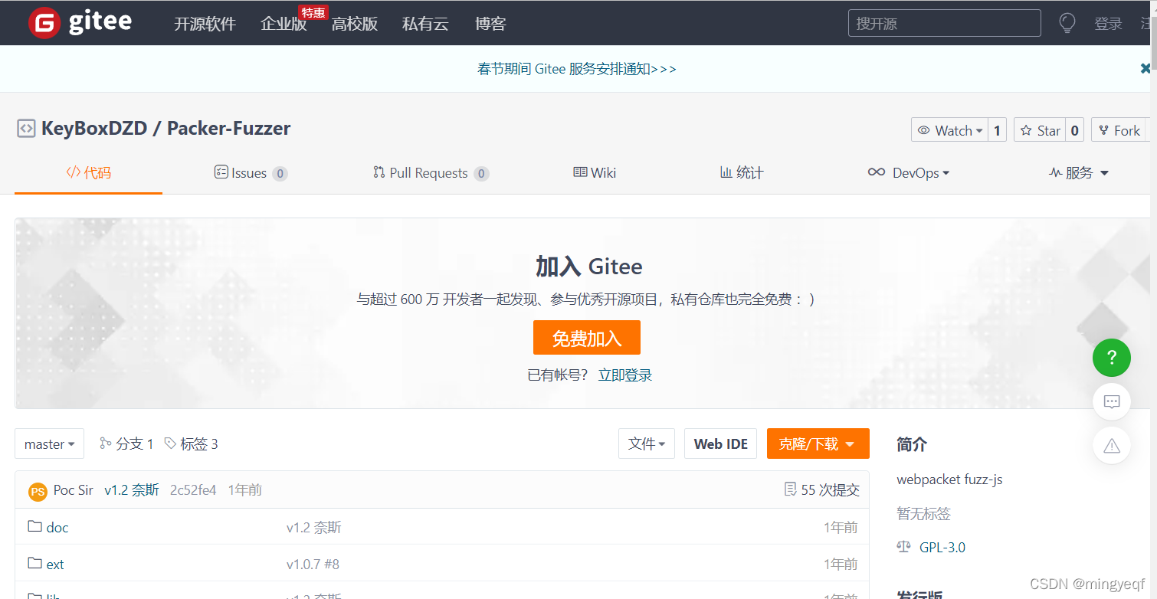The width and height of the screenshot is (1157, 599).
Task: Click 博客 in the top nav
Action: (x=490, y=24)
